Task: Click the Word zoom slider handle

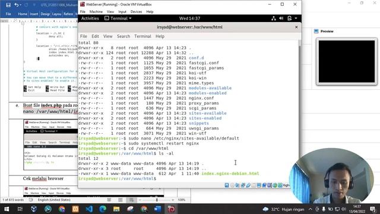Action: click(x=157, y=200)
